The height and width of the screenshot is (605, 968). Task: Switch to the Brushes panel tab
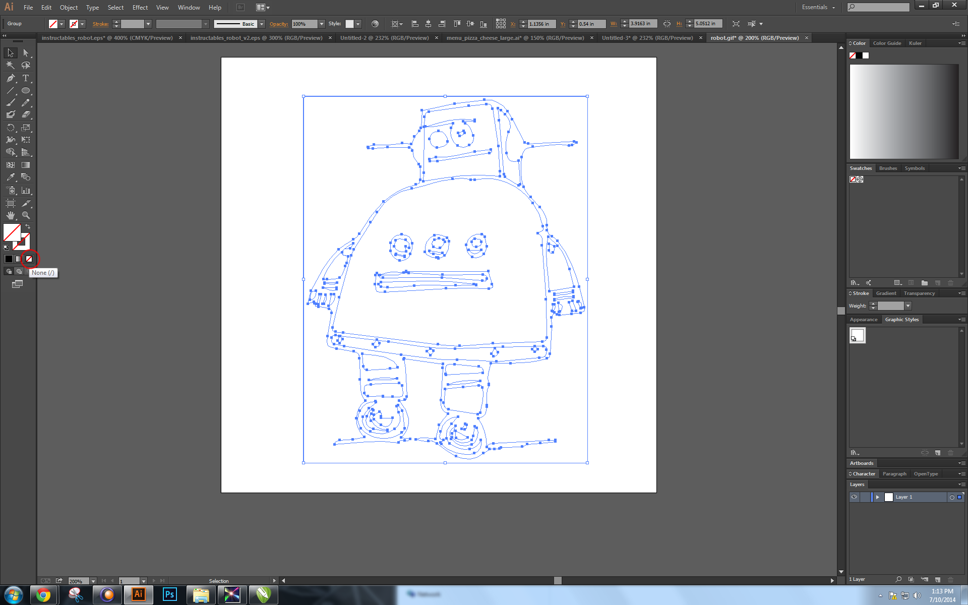point(888,168)
